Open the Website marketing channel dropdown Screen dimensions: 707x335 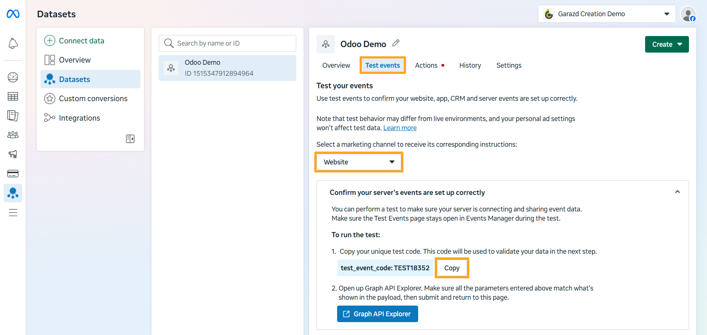pyautogui.click(x=359, y=162)
